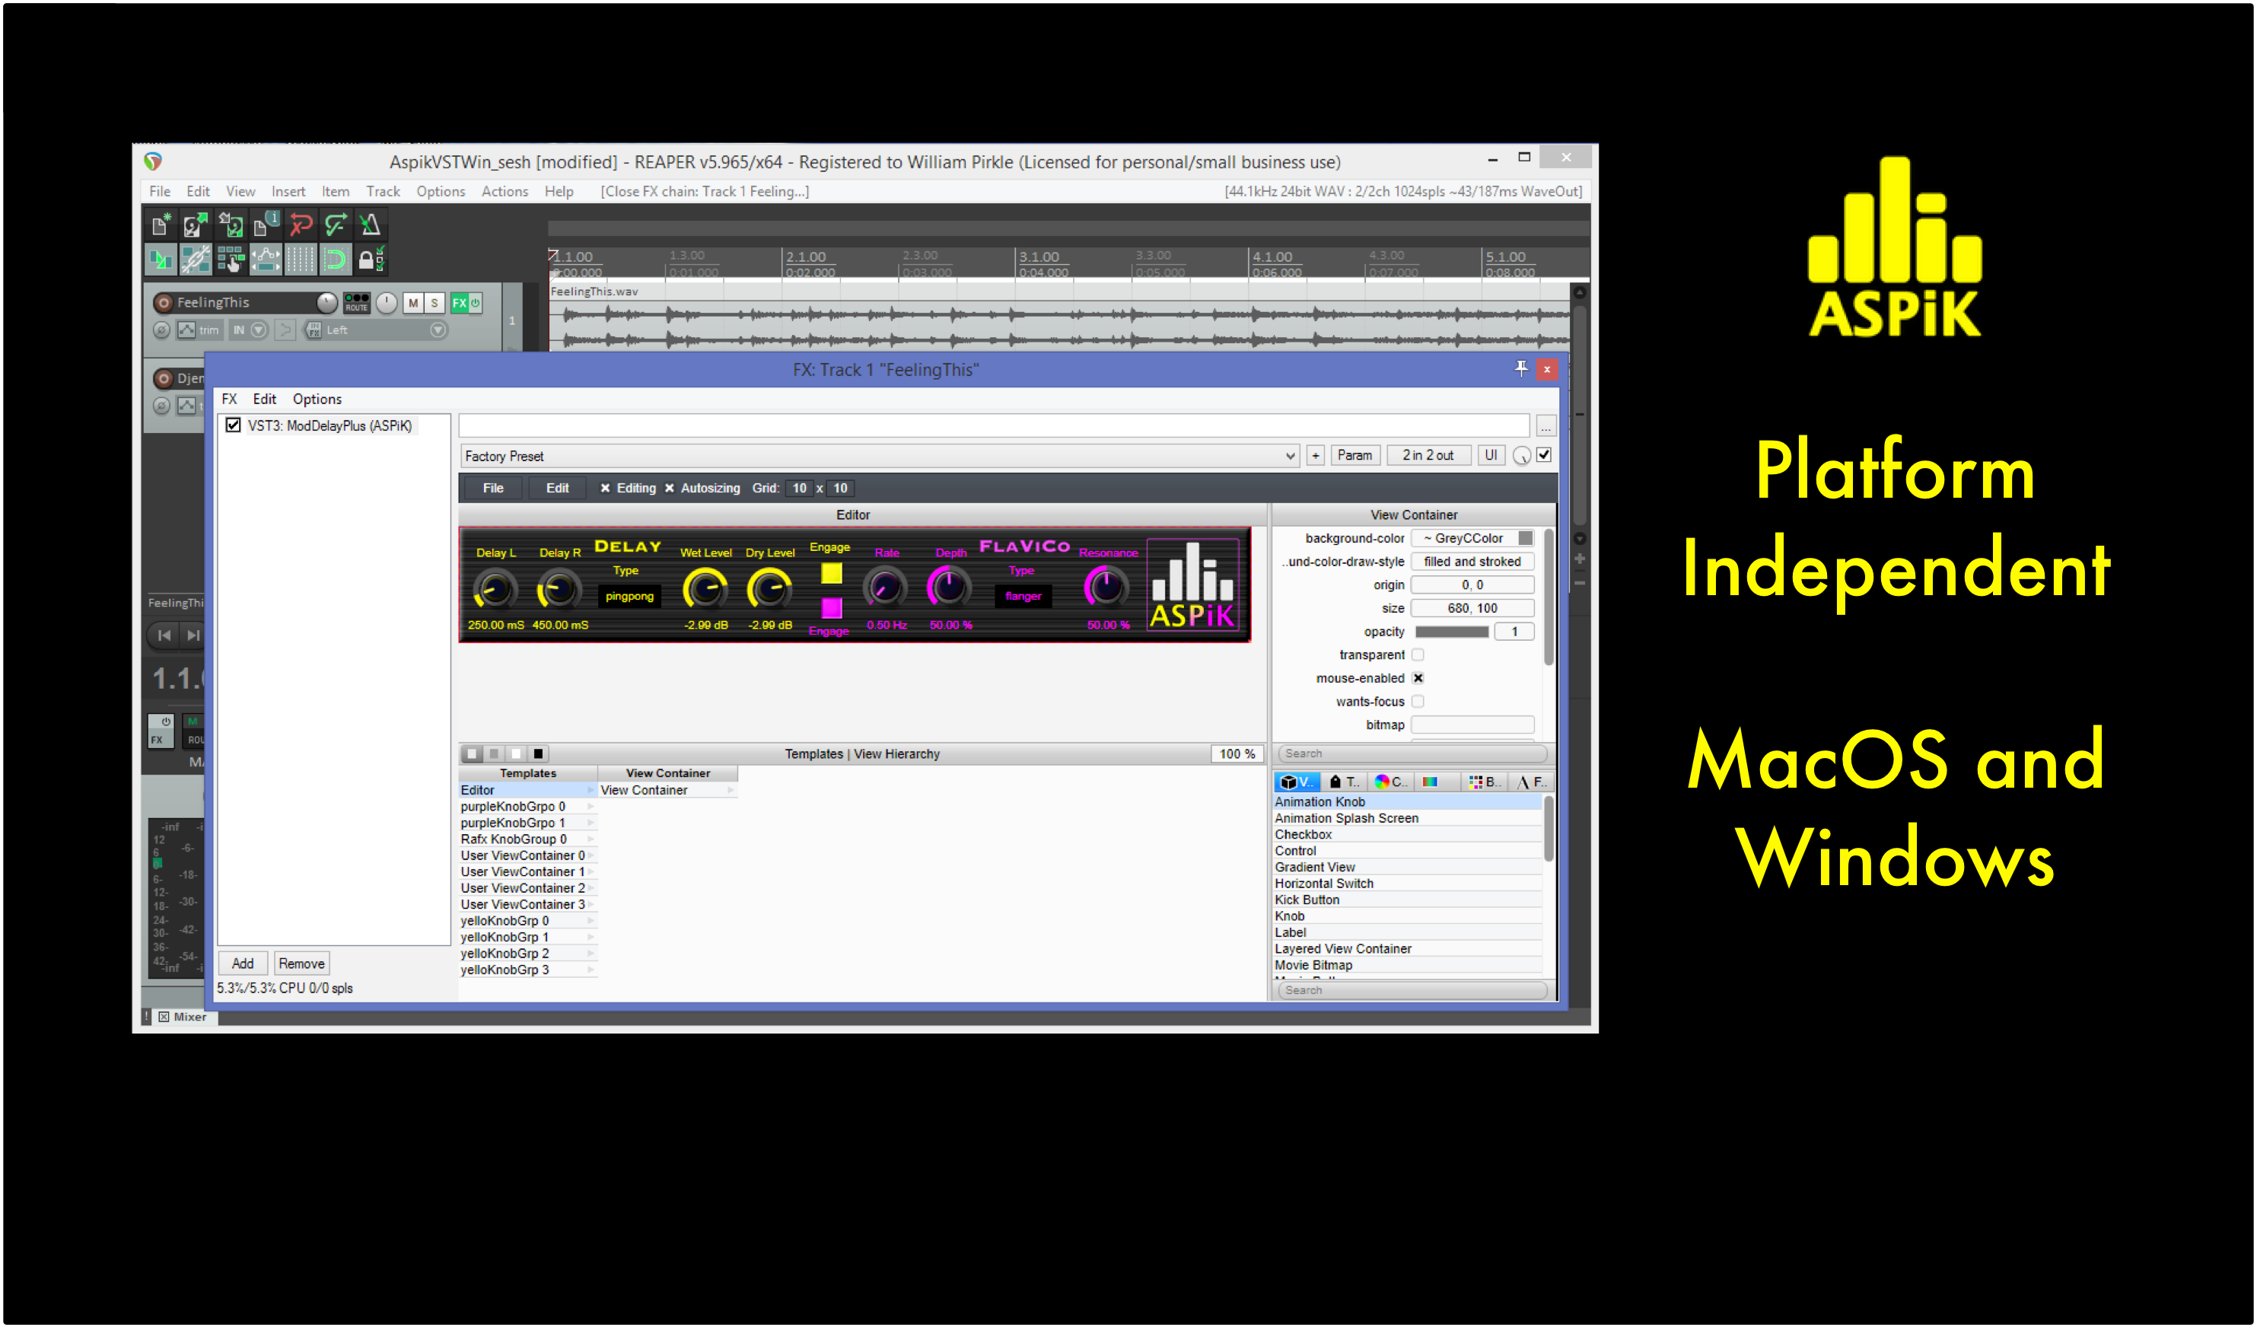Screen dimensions: 2257x1325
Task: Toggle FX bypass power on FeelingThis track
Action: [x=476, y=303]
